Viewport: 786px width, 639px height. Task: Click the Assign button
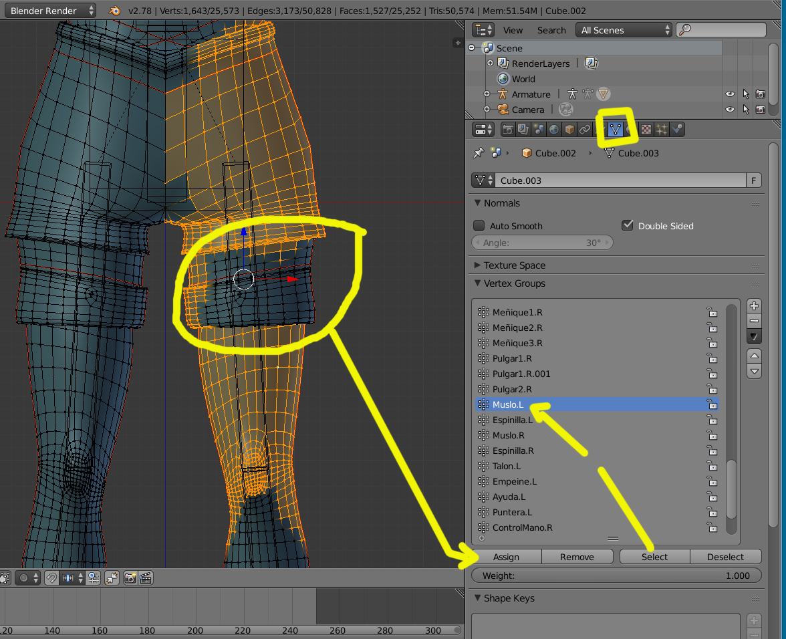coord(506,557)
